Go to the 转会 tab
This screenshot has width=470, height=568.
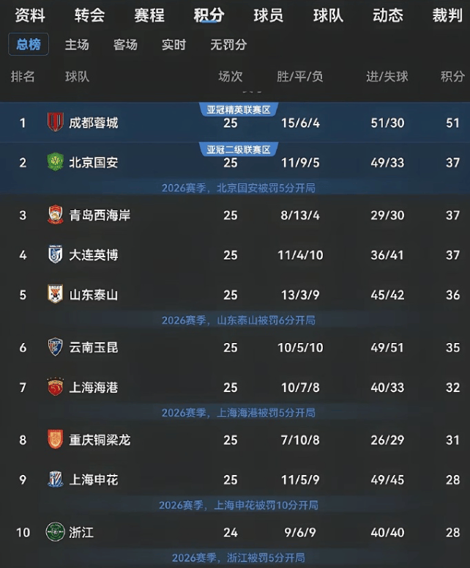click(x=90, y=15)
